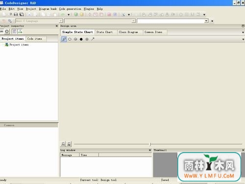
Task: Close the Log window panel
Action: coord(150,150)
